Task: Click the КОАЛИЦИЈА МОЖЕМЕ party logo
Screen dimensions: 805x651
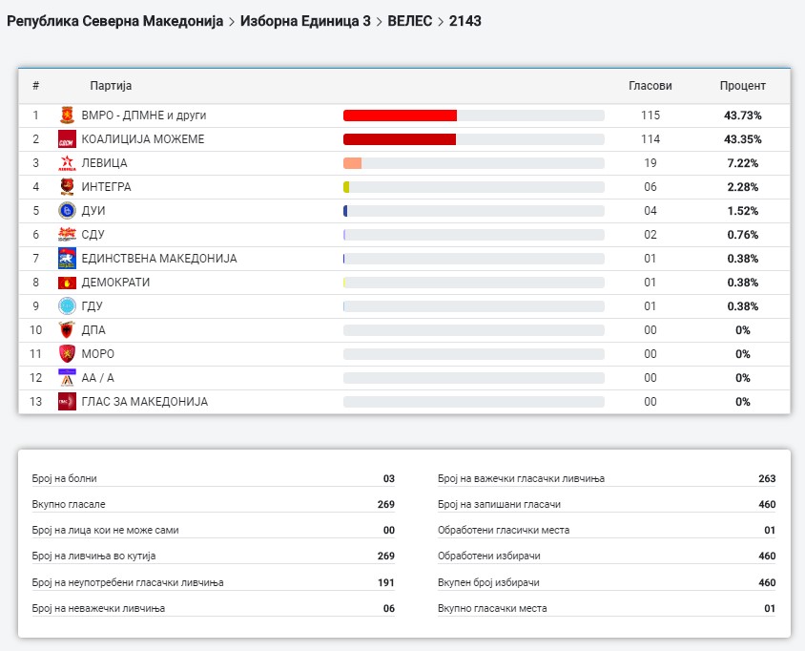Action: click(x=67, y=139)
